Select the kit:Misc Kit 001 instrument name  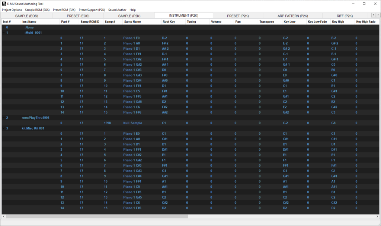click(33, 128)
